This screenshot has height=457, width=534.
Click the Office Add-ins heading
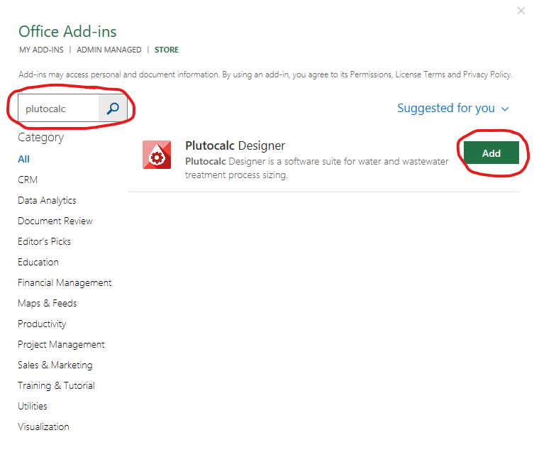click(x=67, y=32)
